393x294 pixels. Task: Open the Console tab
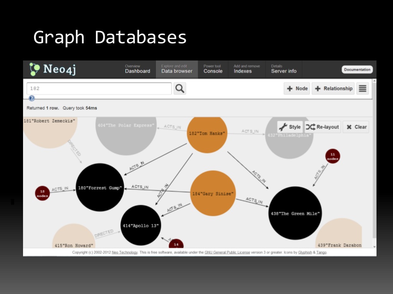tap(213, 69)
